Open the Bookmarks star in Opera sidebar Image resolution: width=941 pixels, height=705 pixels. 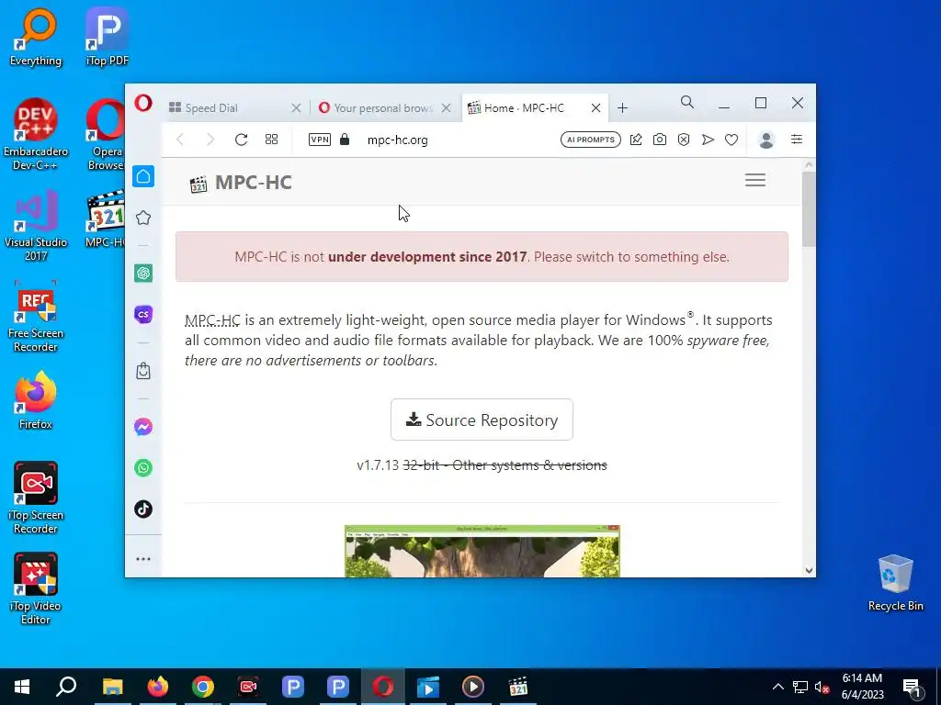(143, 218)
